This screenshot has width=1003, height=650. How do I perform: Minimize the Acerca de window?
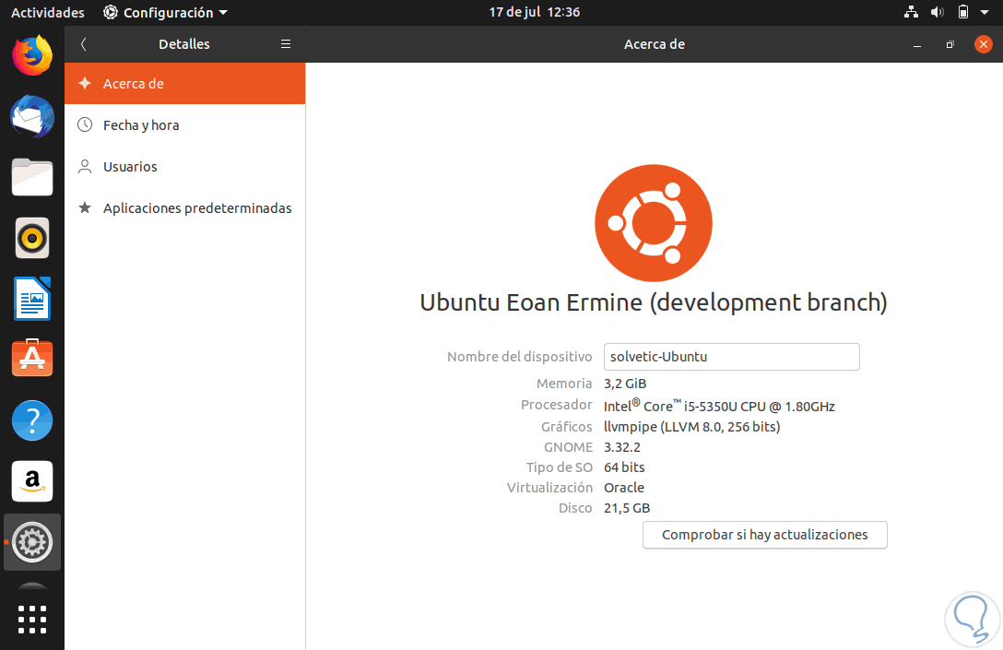point(916,45)
